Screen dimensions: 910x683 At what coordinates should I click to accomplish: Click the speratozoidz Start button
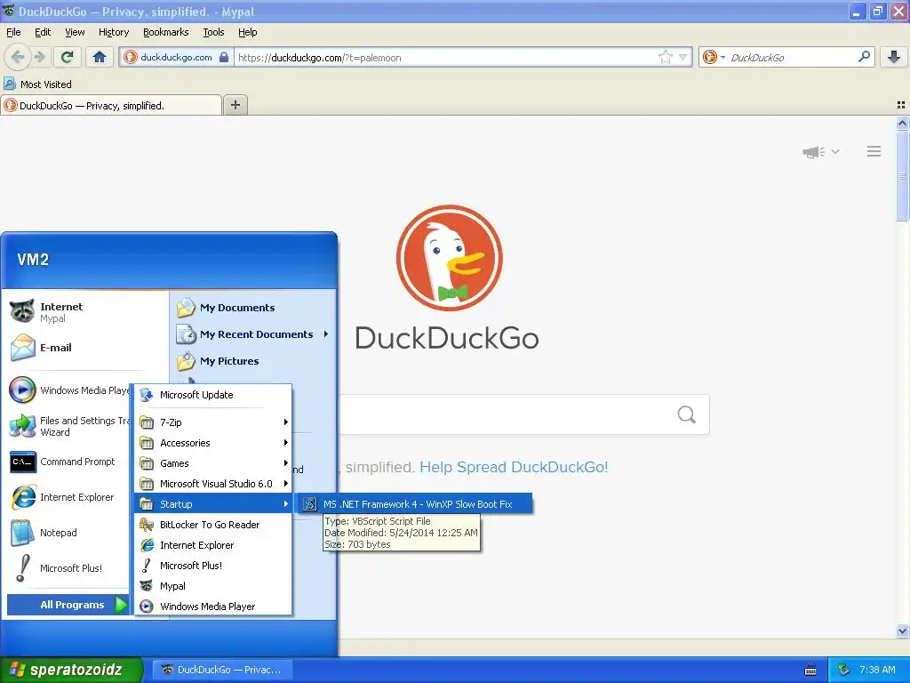tap(69, 670)
